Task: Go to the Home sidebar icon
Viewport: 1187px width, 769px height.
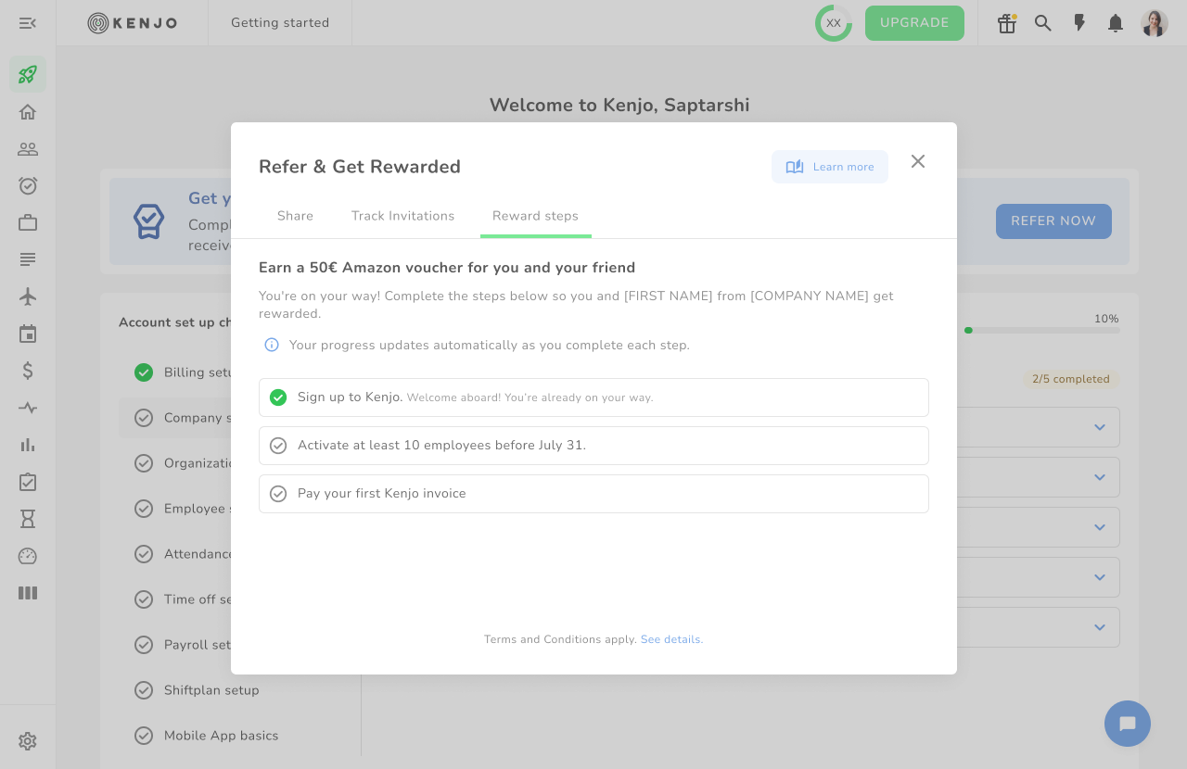Action: pyautogui.click(x=28, y=112)
